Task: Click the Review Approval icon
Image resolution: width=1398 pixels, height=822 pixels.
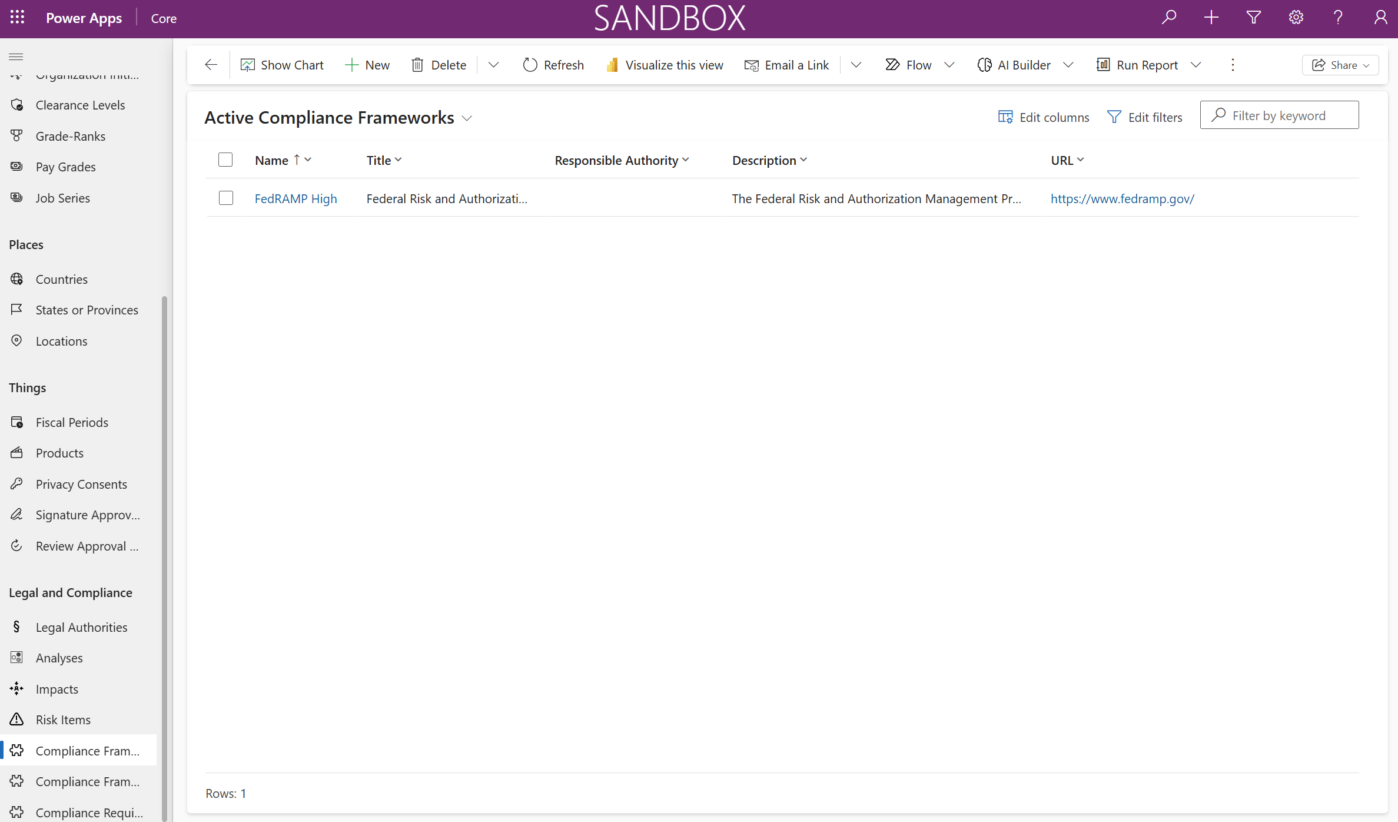Action: pyautogui.click(x=16, y=545)
